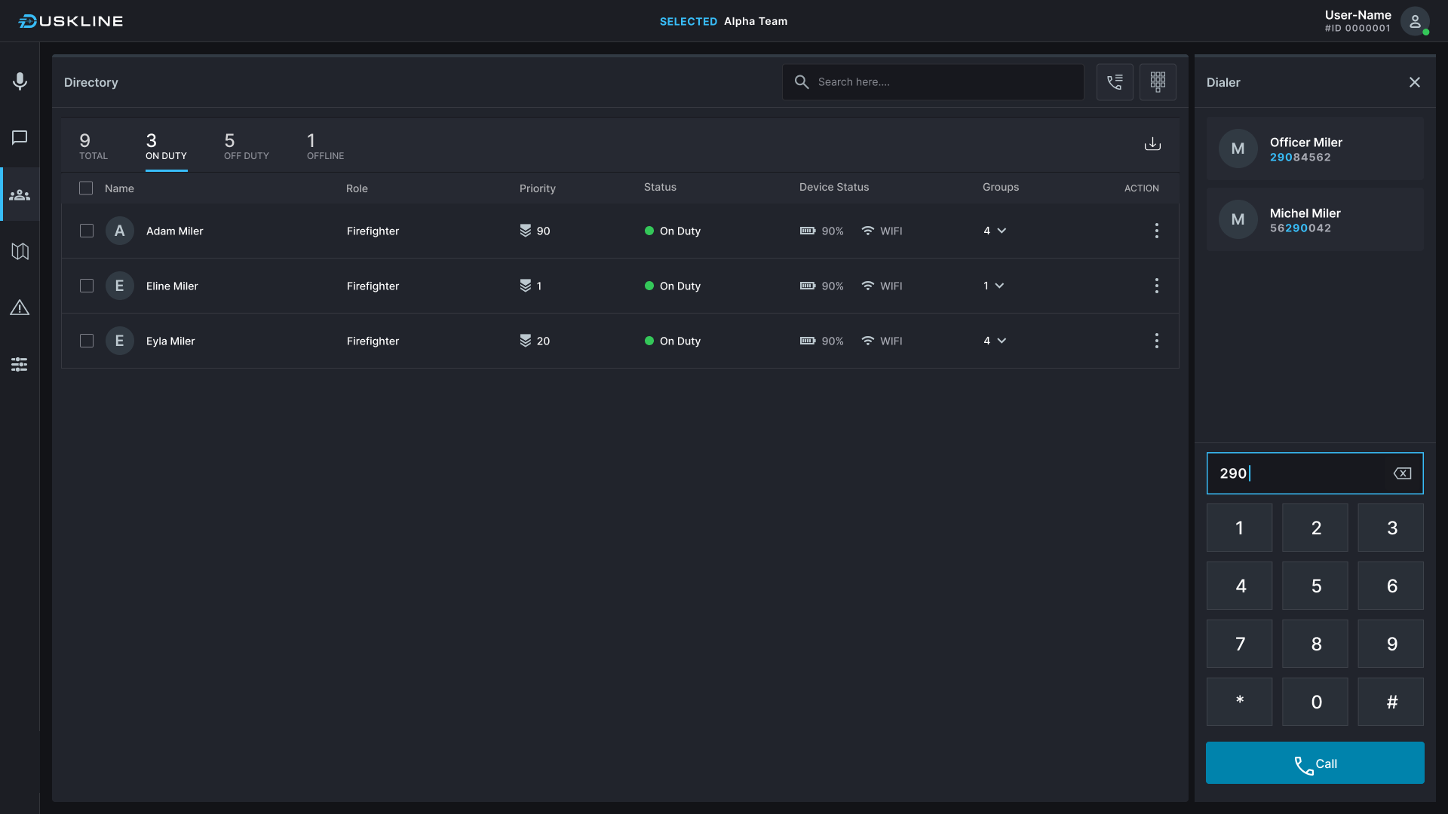Tap dialer key 9
Image resolution: width=1448 pixels, height=814 pixels.
coord(1391,644)
